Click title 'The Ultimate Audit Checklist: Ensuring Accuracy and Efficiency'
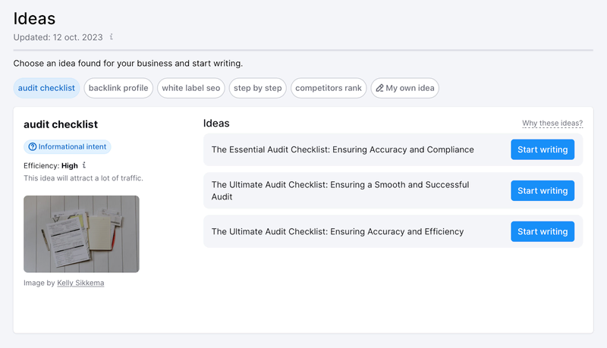 338,231
